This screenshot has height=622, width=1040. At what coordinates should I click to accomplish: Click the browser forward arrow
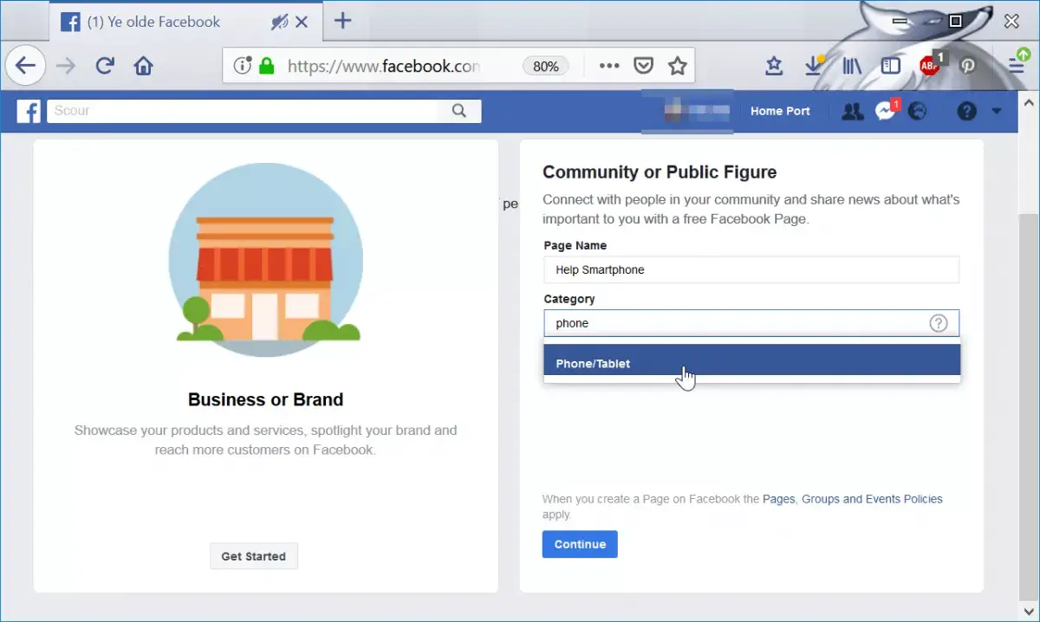coord(66,66)
